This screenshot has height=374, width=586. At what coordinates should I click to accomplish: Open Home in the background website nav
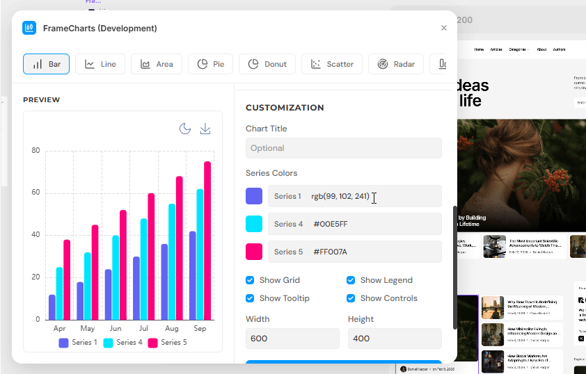(x=479, y=49)
